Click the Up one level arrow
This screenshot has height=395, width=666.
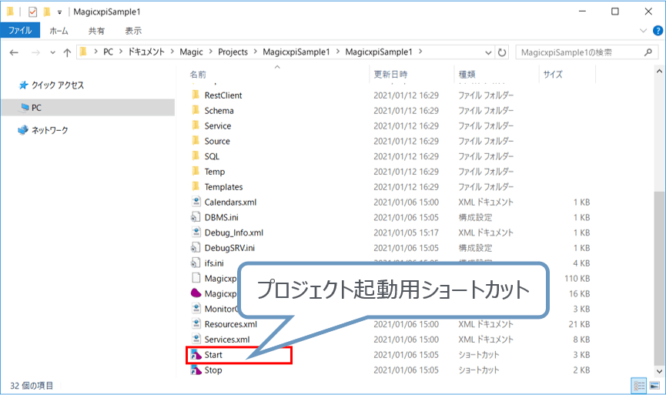[x=67, y=52]
